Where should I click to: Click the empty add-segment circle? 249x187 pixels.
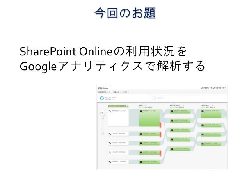point(154,98)
